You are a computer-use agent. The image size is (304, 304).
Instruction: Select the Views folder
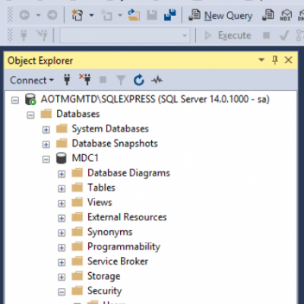click(100, 202)
